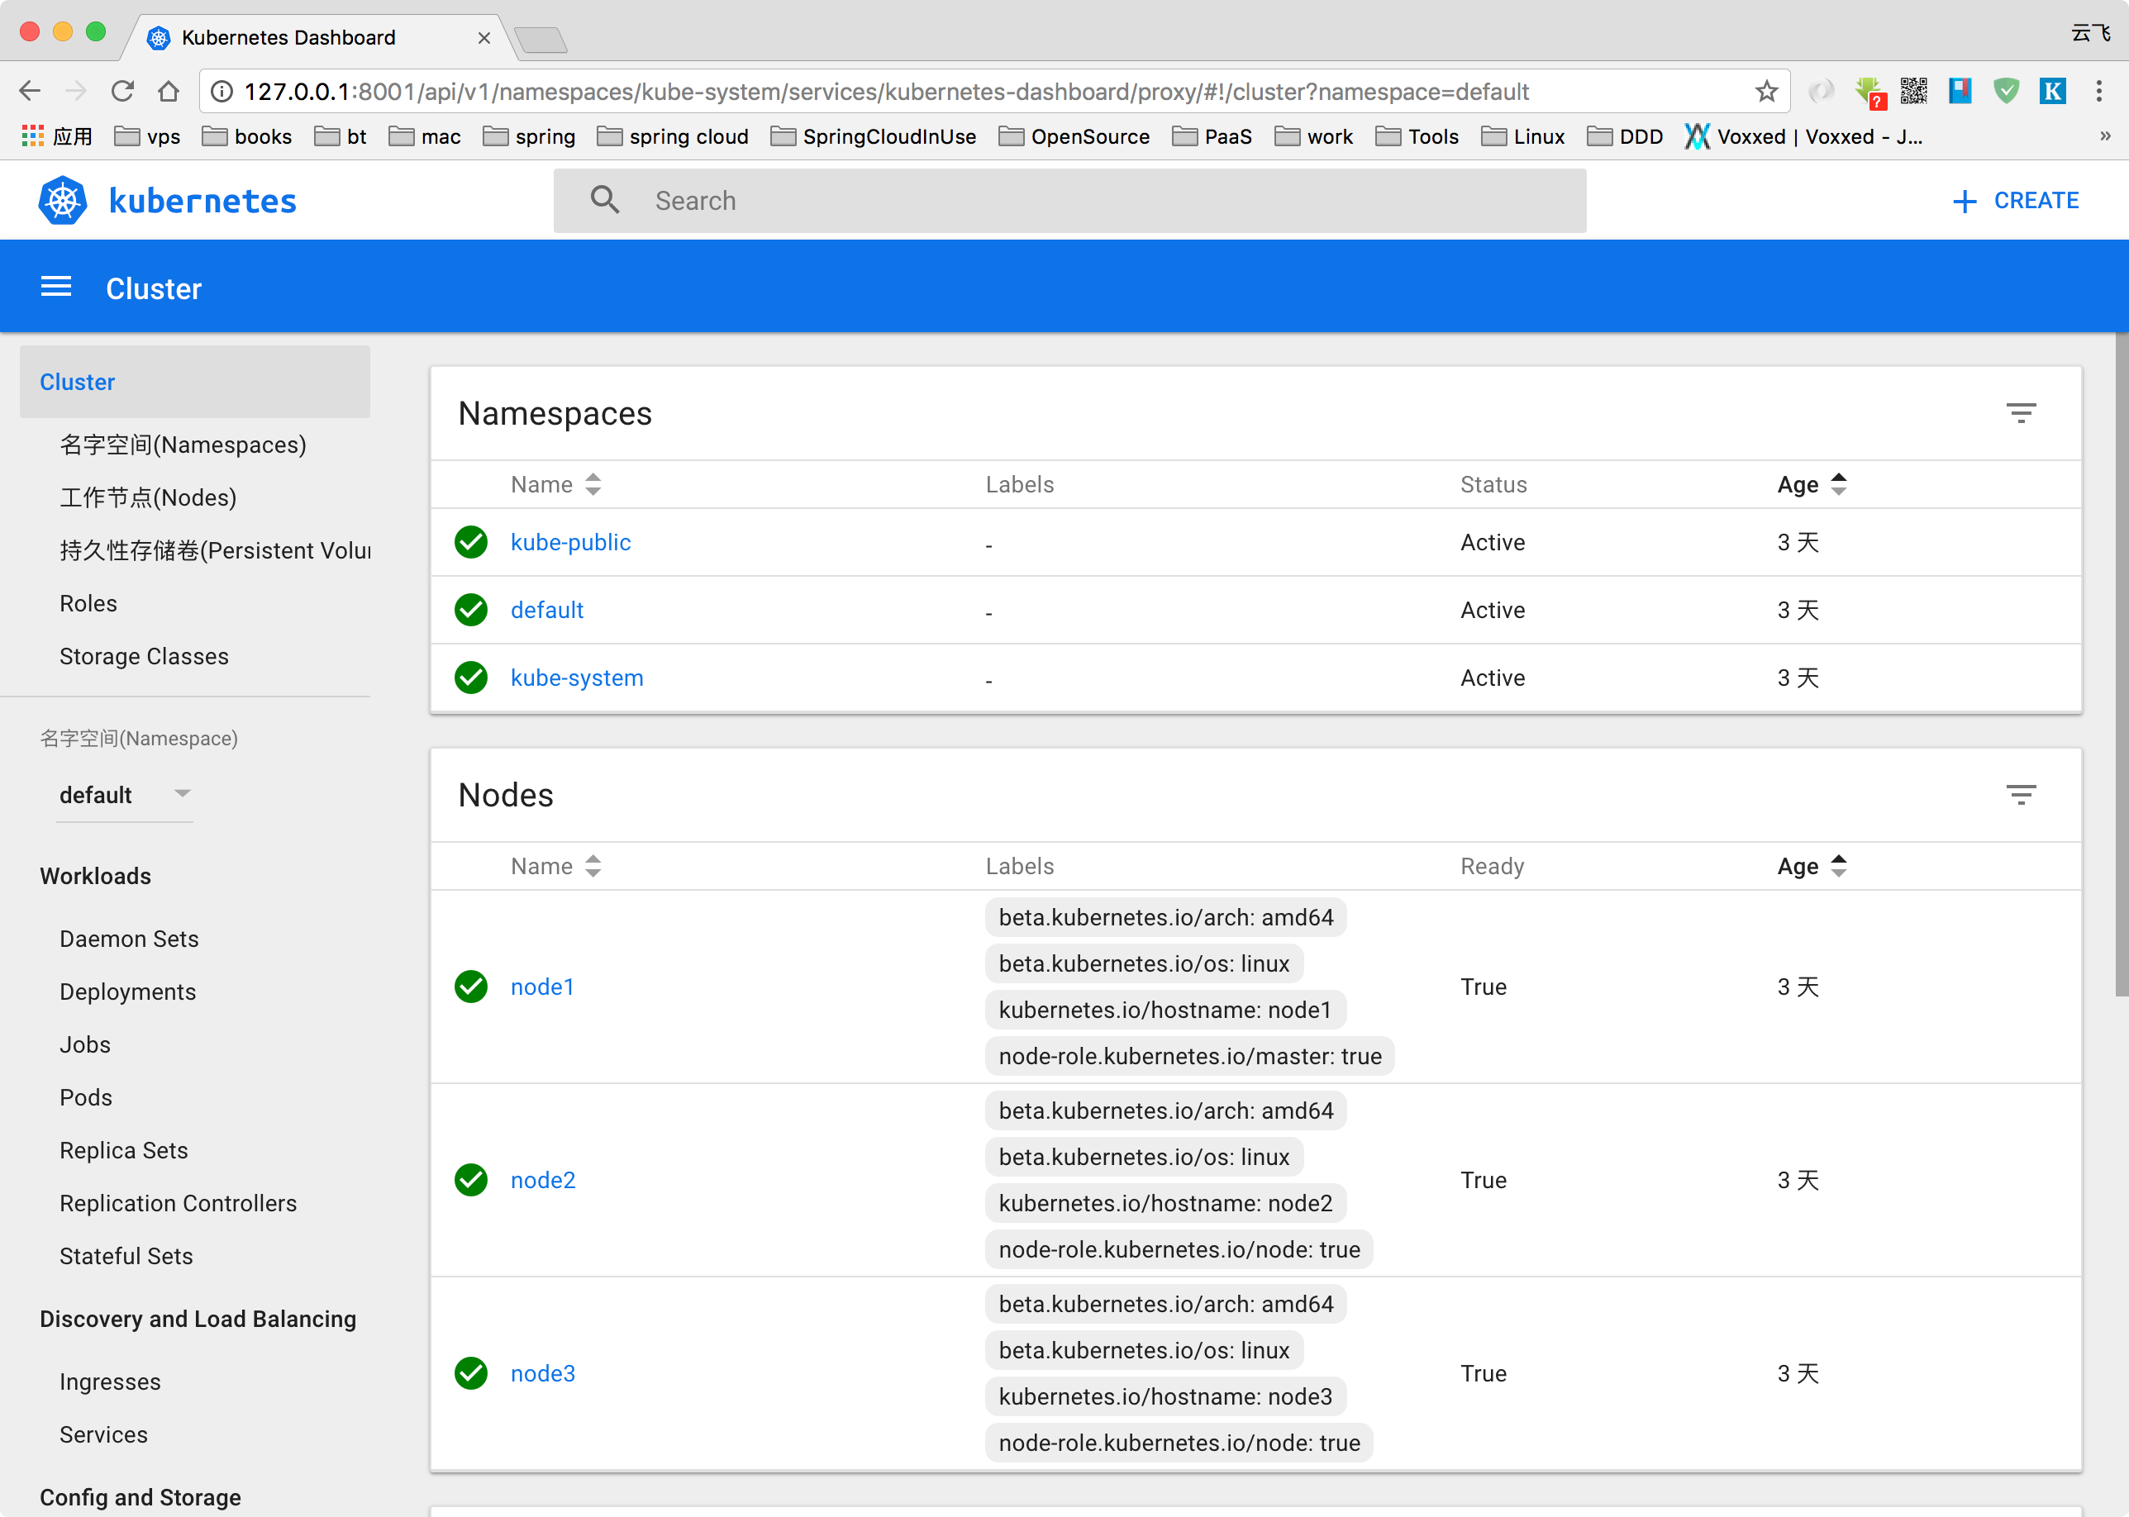Image resolution: width=2129 pixels, height=1517 pixels.
Task: Click the green status icon for node2
Action: (471, 1179)
